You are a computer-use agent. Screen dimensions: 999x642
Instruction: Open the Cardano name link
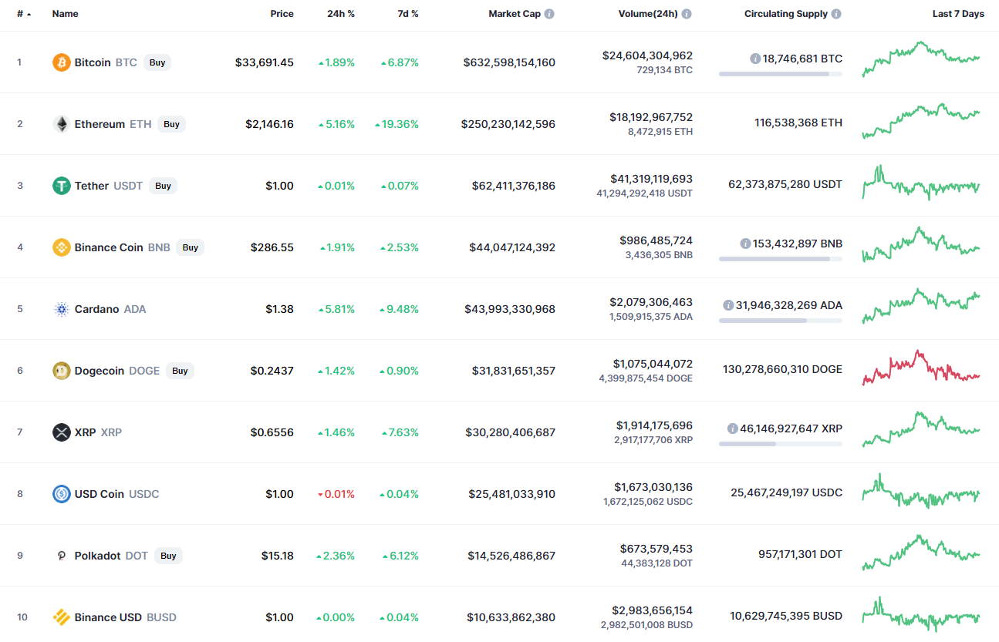[x=96, y=309]
